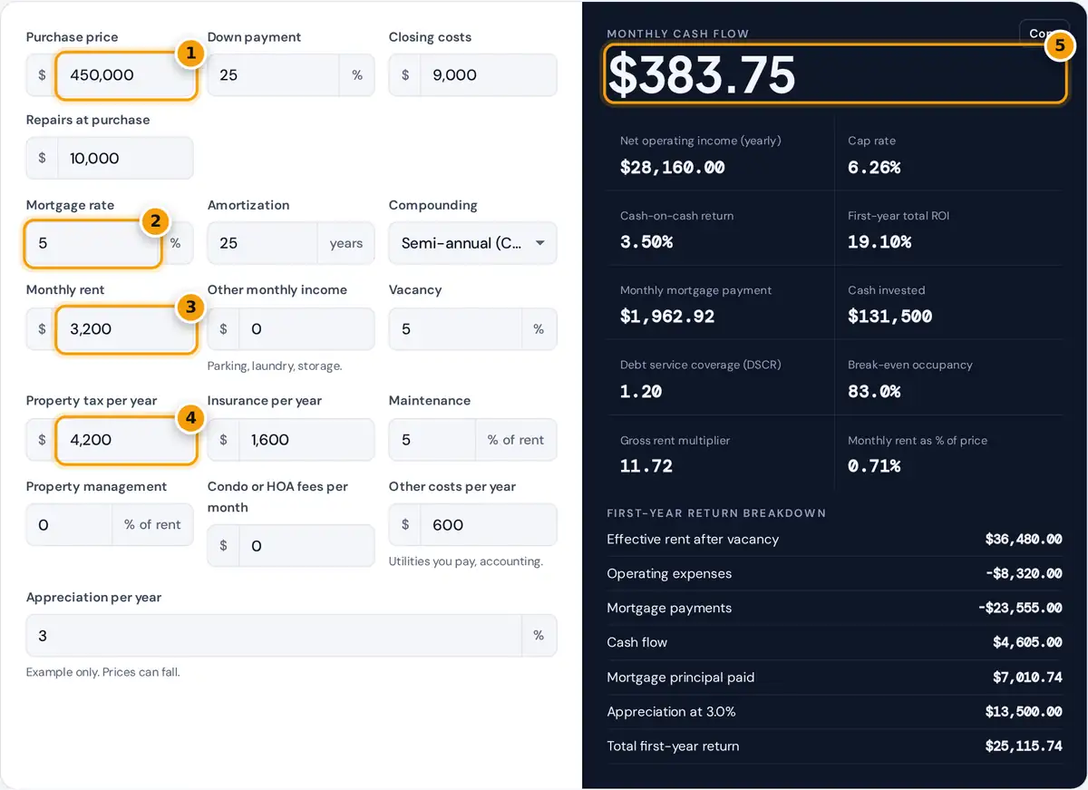This screenshot has height=790, width=1088.
Task: Click the Mortgage payments amount -$23,555.00
Action: (1020, 609)
